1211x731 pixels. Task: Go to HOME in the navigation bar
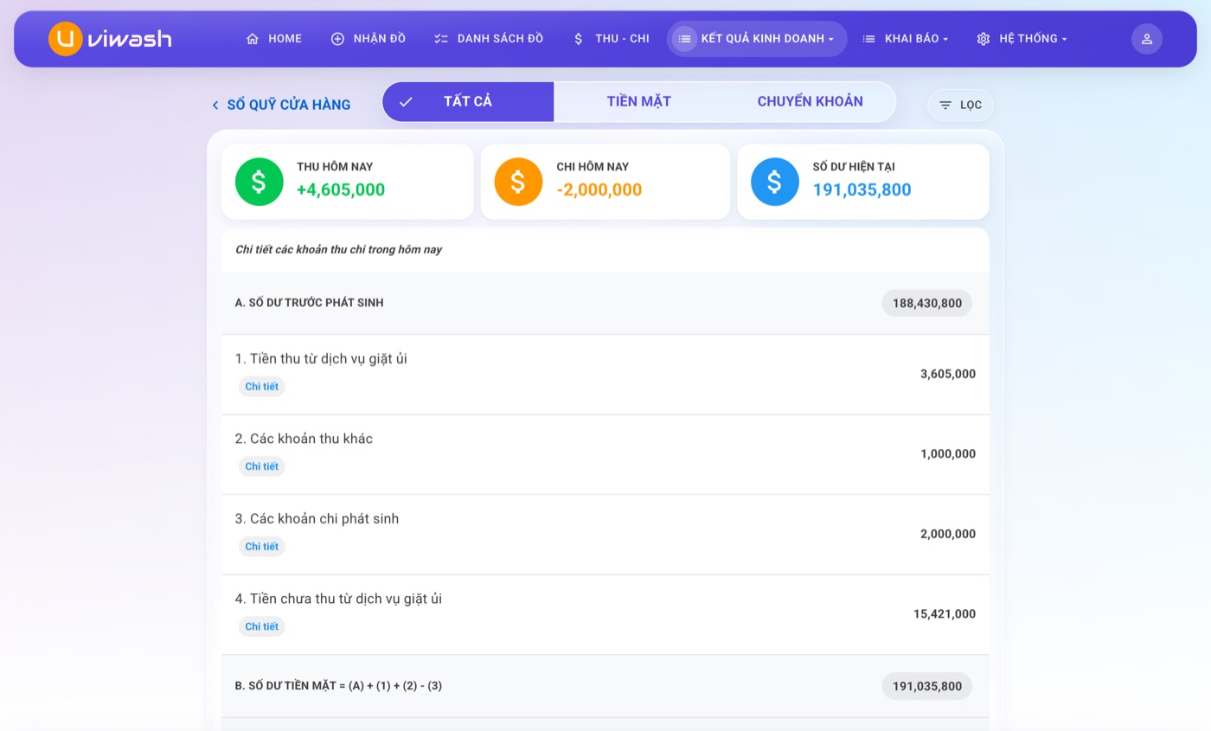(x=273, y=39)
